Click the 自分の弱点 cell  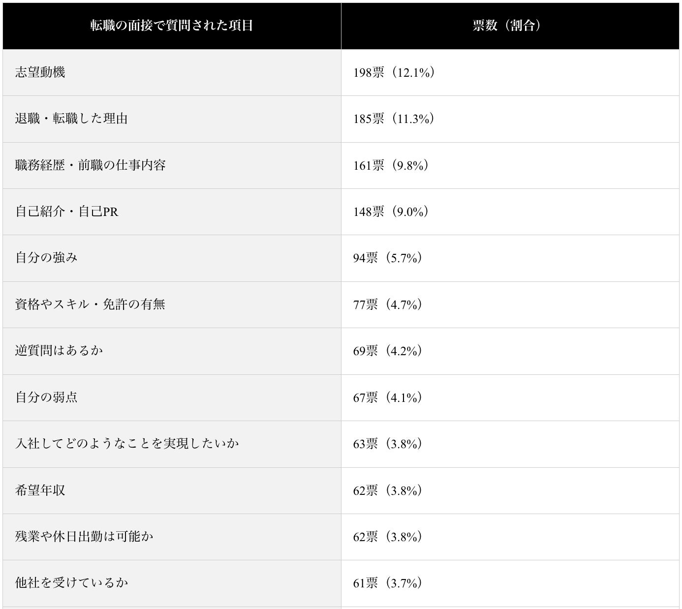pos(46,397)
